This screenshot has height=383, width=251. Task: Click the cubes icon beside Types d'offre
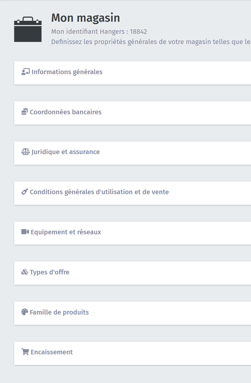point(25,272)
